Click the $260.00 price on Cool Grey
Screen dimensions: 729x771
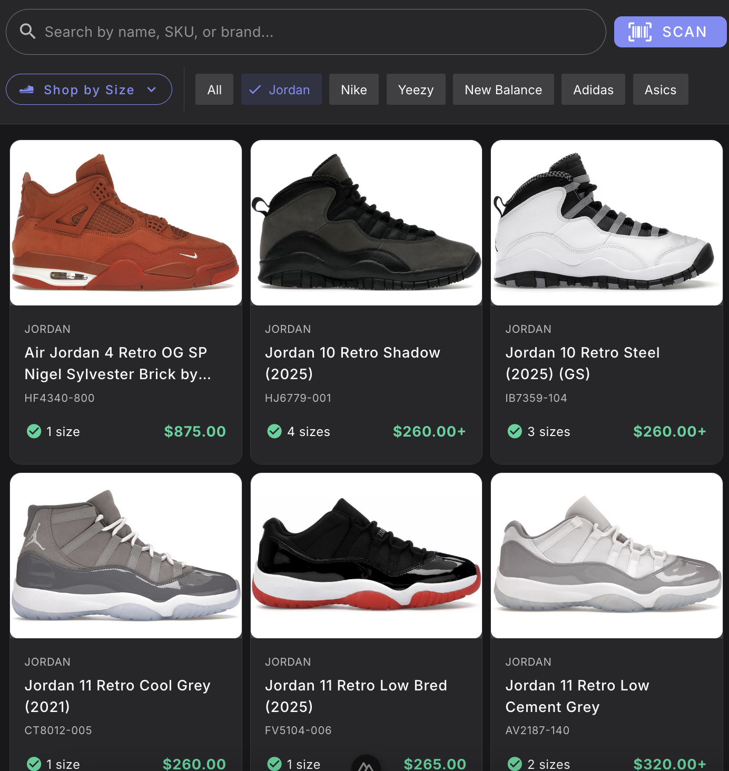pyautogui.click(x=194, y=764)
